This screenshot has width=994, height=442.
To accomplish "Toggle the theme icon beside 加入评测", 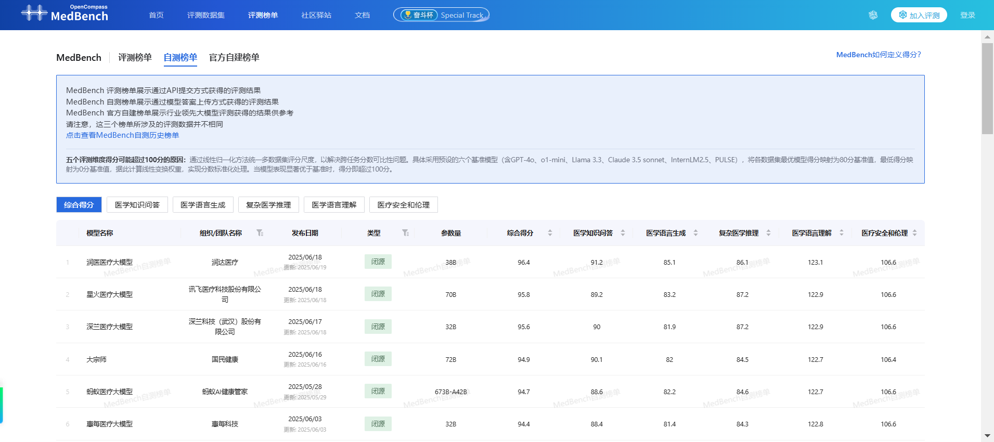I will (873, 15).
